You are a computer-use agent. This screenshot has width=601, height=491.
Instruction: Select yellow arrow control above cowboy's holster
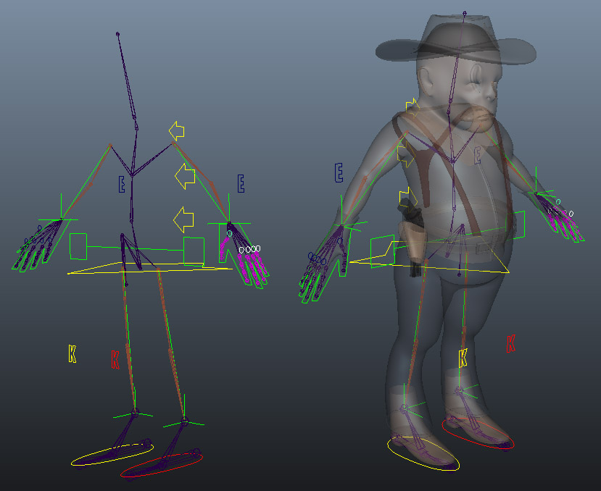point(409,200)
